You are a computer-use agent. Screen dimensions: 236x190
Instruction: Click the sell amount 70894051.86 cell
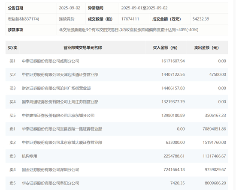[214, 129]
